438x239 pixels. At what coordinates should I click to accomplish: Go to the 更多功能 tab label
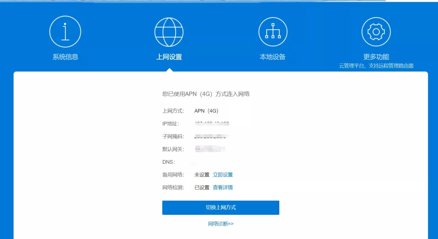point(376,57)
